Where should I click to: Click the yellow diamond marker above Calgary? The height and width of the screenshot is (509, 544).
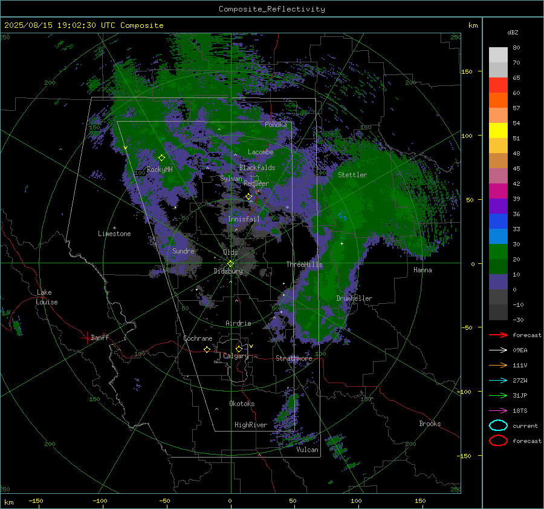click(x=239, y=349)
